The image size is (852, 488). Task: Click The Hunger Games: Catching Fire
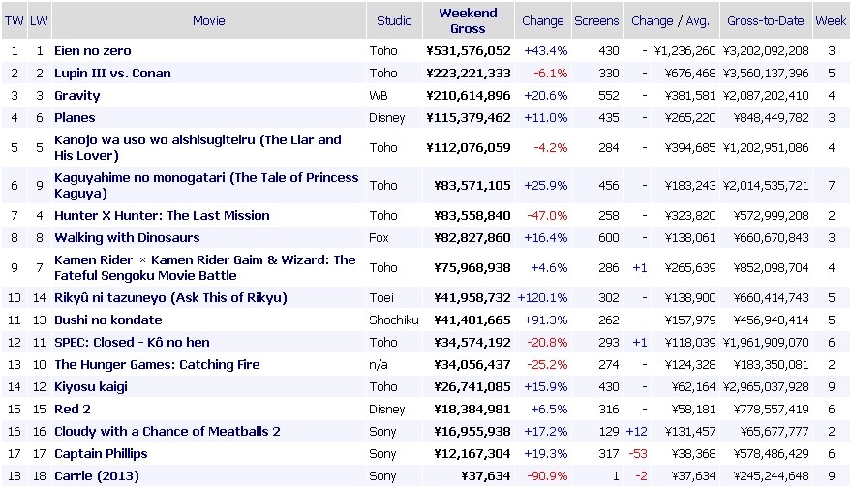click(157, 364)
